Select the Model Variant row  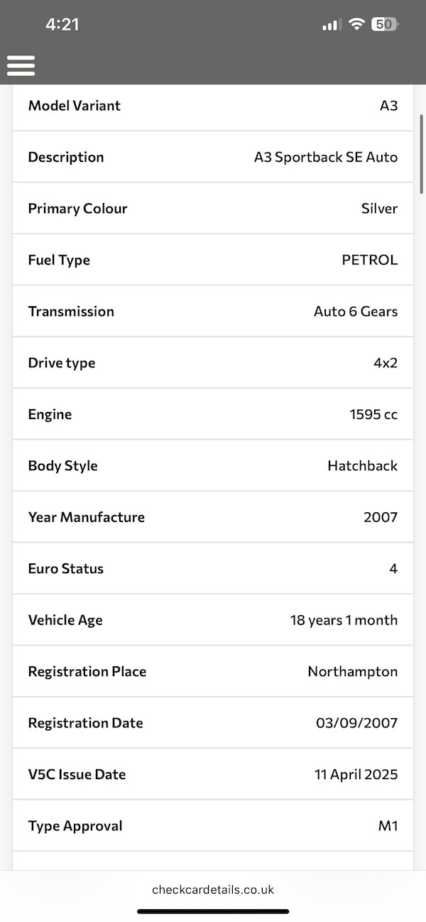click(213, 106)
